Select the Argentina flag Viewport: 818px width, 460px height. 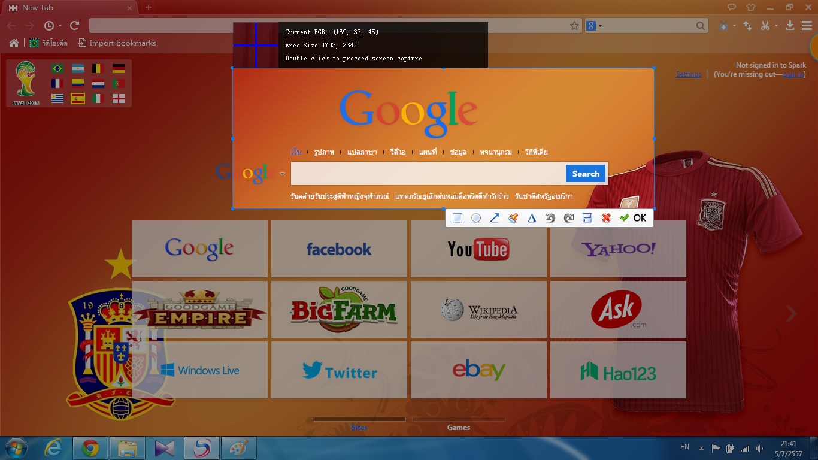click(78, 69)
